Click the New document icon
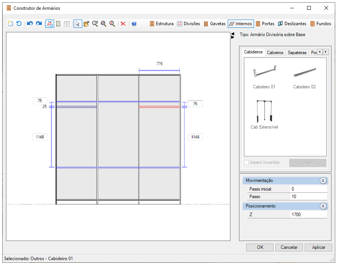The image size is (339, 265). 10,24
